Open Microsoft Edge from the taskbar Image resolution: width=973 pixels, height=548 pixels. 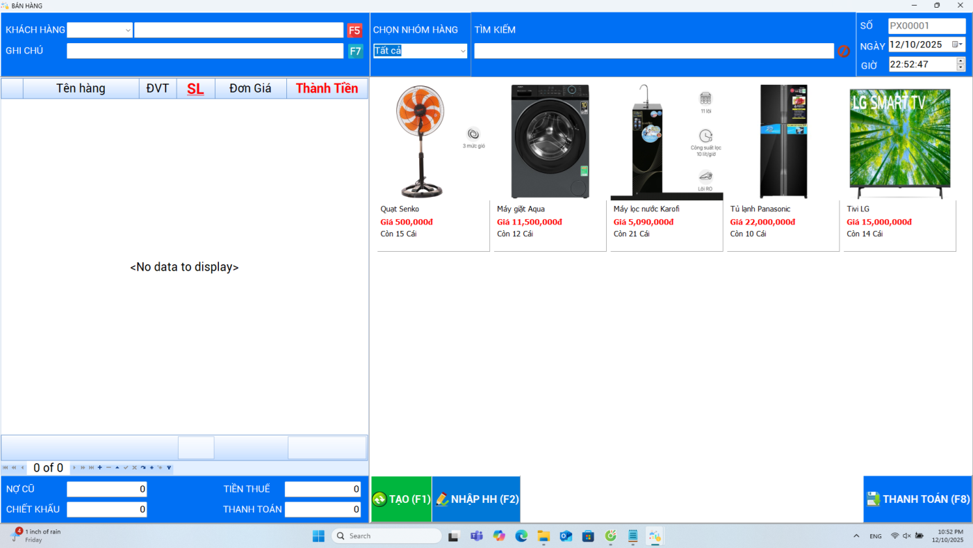click(x=521, y=536)
